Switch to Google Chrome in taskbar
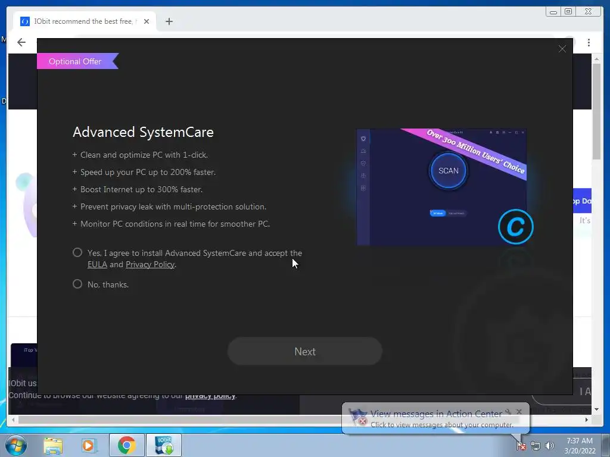This screenshot has width=610, height=457. [x=126, y=445]
